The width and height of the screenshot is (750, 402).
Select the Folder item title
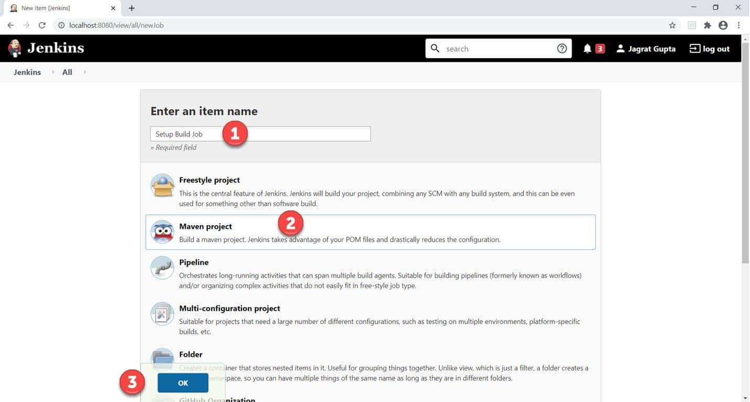tap(191, 354)
